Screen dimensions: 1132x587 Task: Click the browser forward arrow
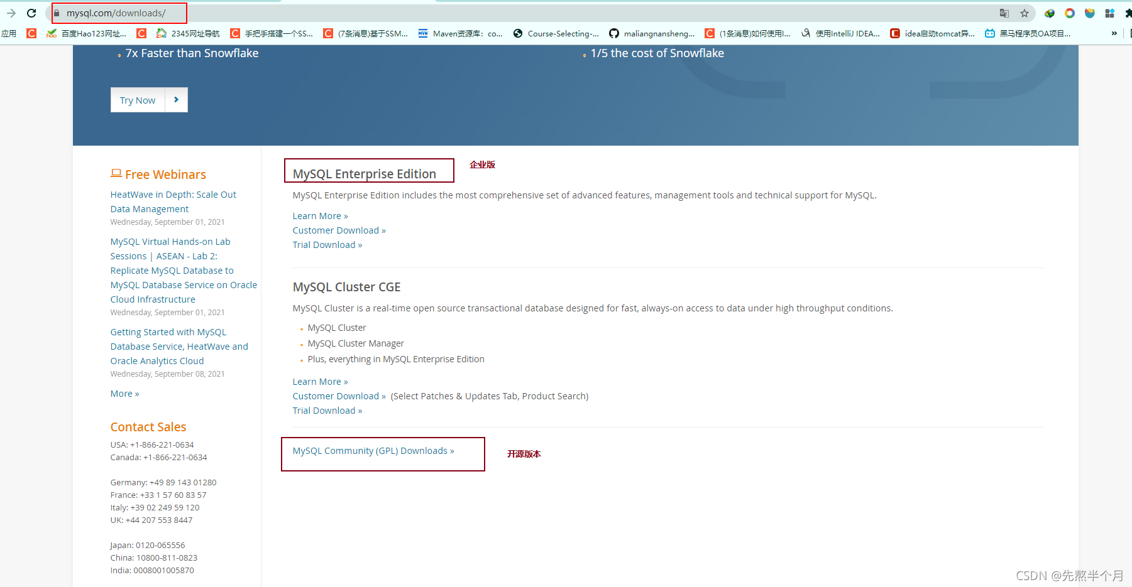click(x=11, y=13)
